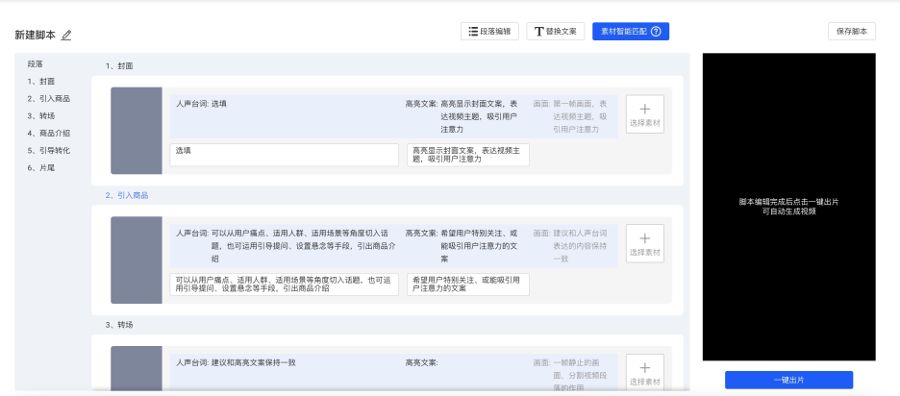
Task: Click plus 选择素材 in the 转场 section
Action: click(644, 373)
